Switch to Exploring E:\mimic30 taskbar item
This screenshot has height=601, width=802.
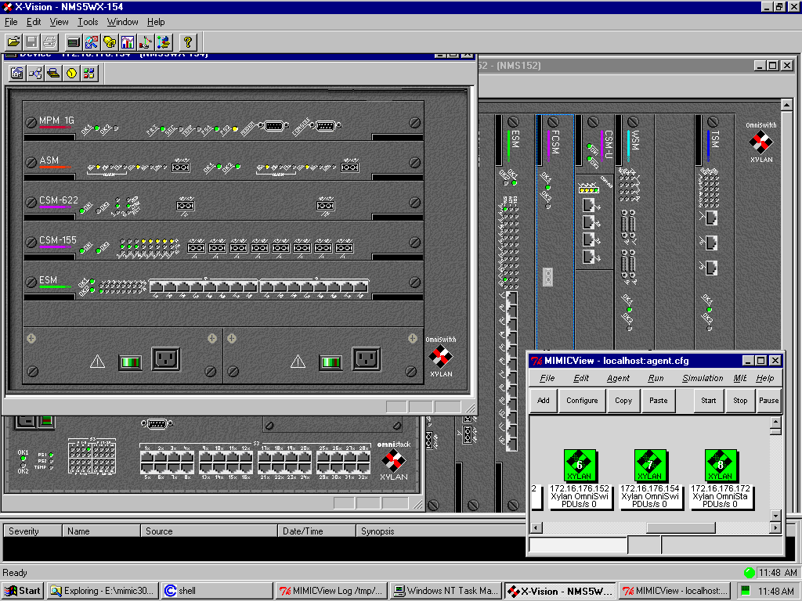click(103, 591)
